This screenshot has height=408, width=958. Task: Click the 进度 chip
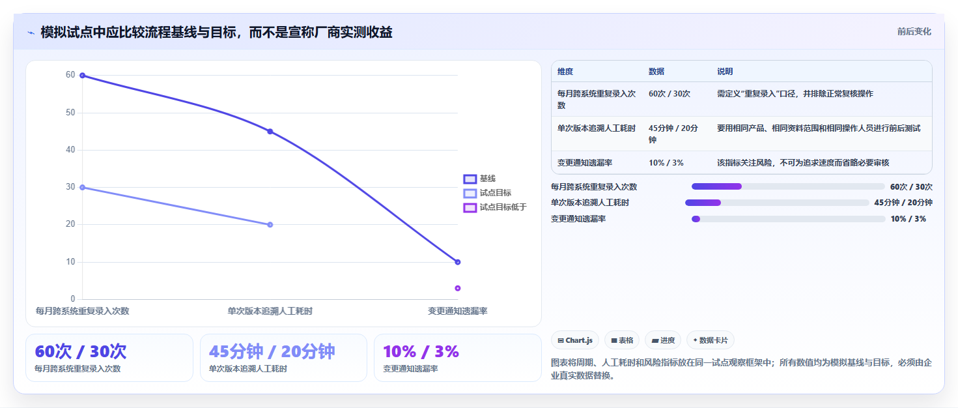pos(663,340)
